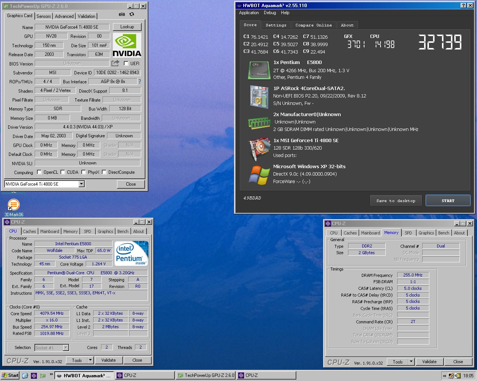The height and width of the screenshot is (381, 477).
Task: Open the GPU selection dropdown in GPU-Z
Action: click(x=82, y=184)
